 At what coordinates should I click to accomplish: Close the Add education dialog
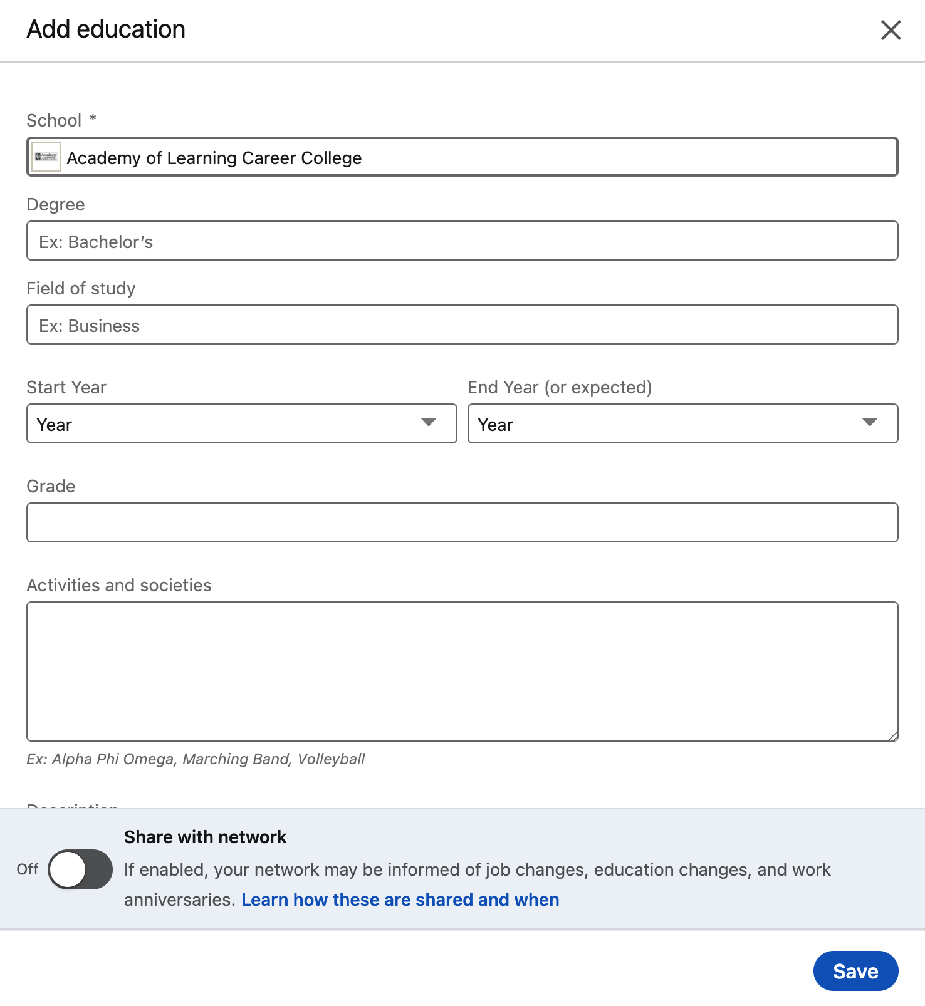point(891,30)
